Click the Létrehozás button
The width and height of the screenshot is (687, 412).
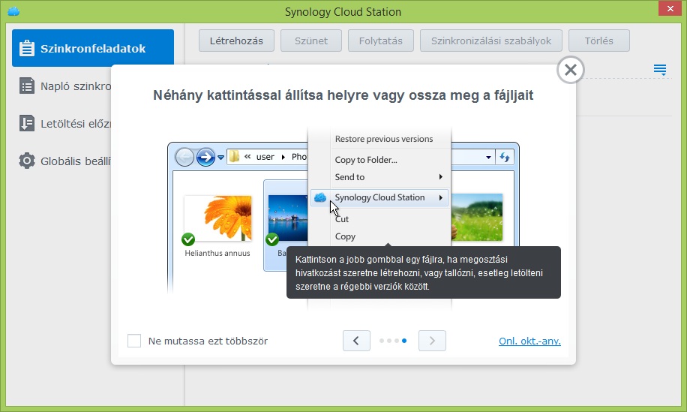236,41
